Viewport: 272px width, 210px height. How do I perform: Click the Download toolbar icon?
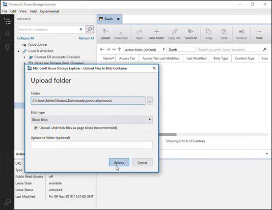coord(121,34)
